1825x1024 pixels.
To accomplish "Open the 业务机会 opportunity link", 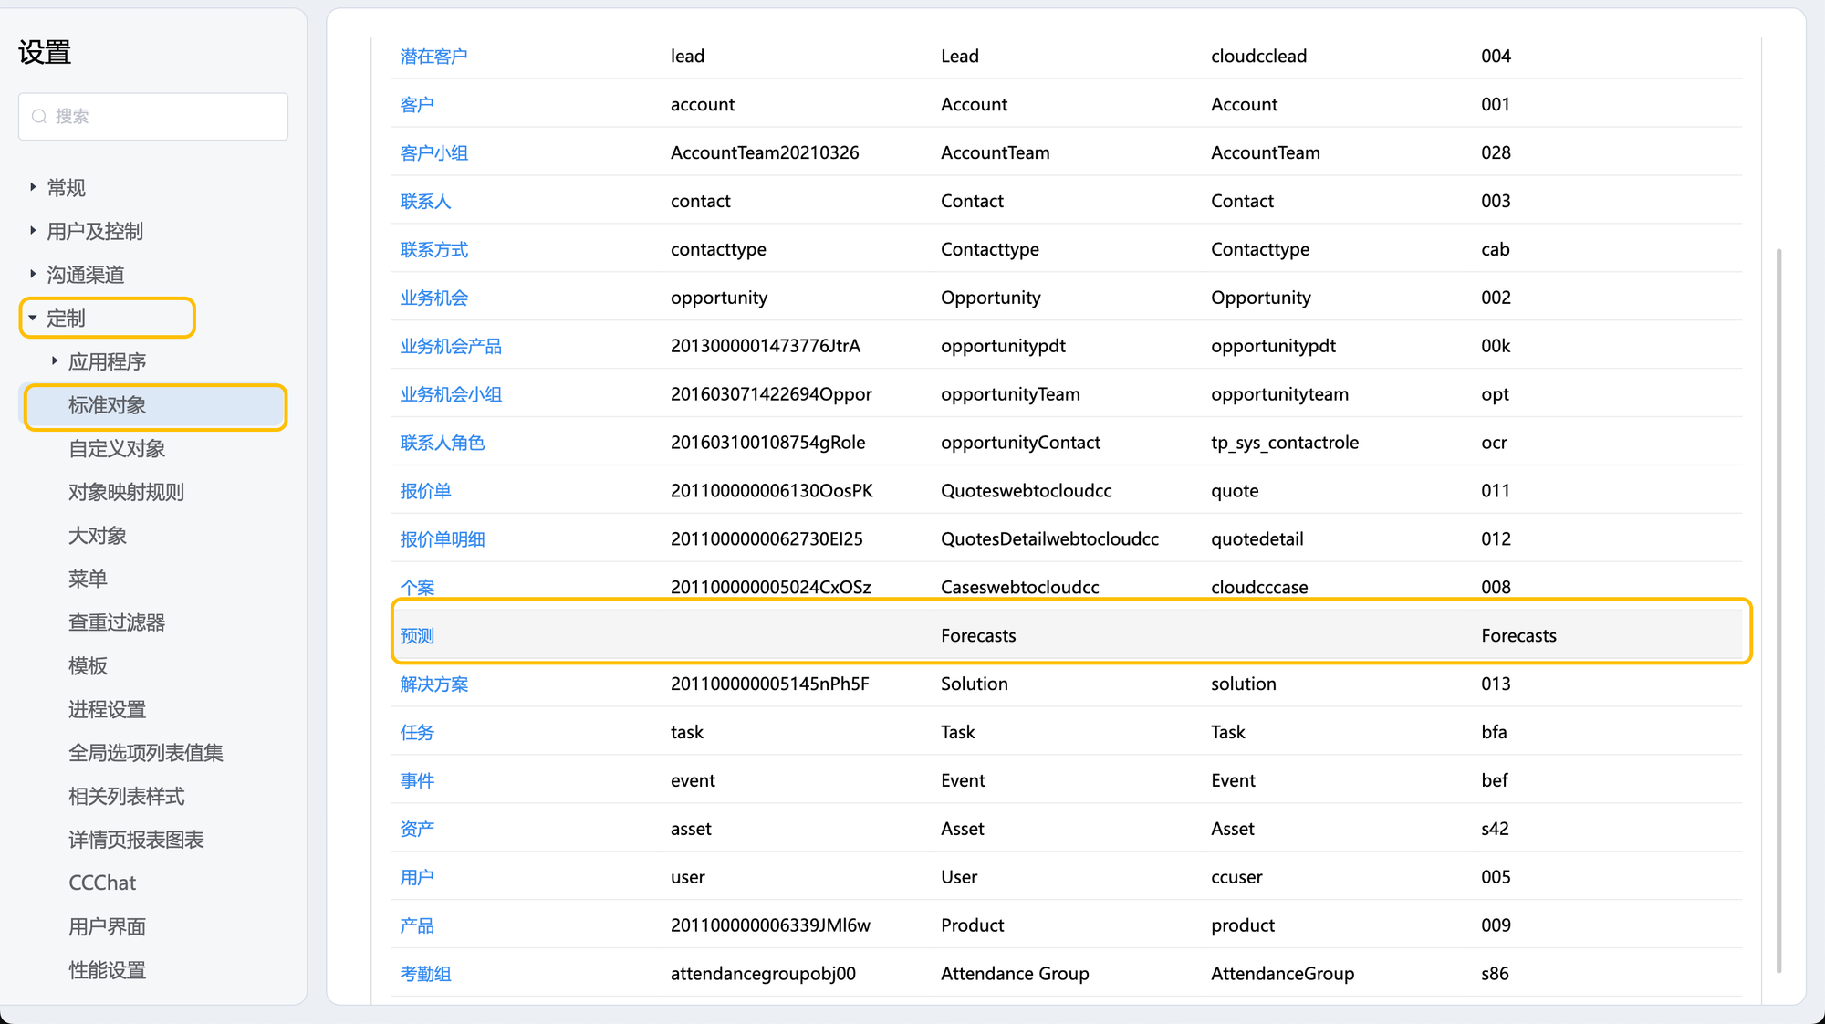I will click(433, 298).
